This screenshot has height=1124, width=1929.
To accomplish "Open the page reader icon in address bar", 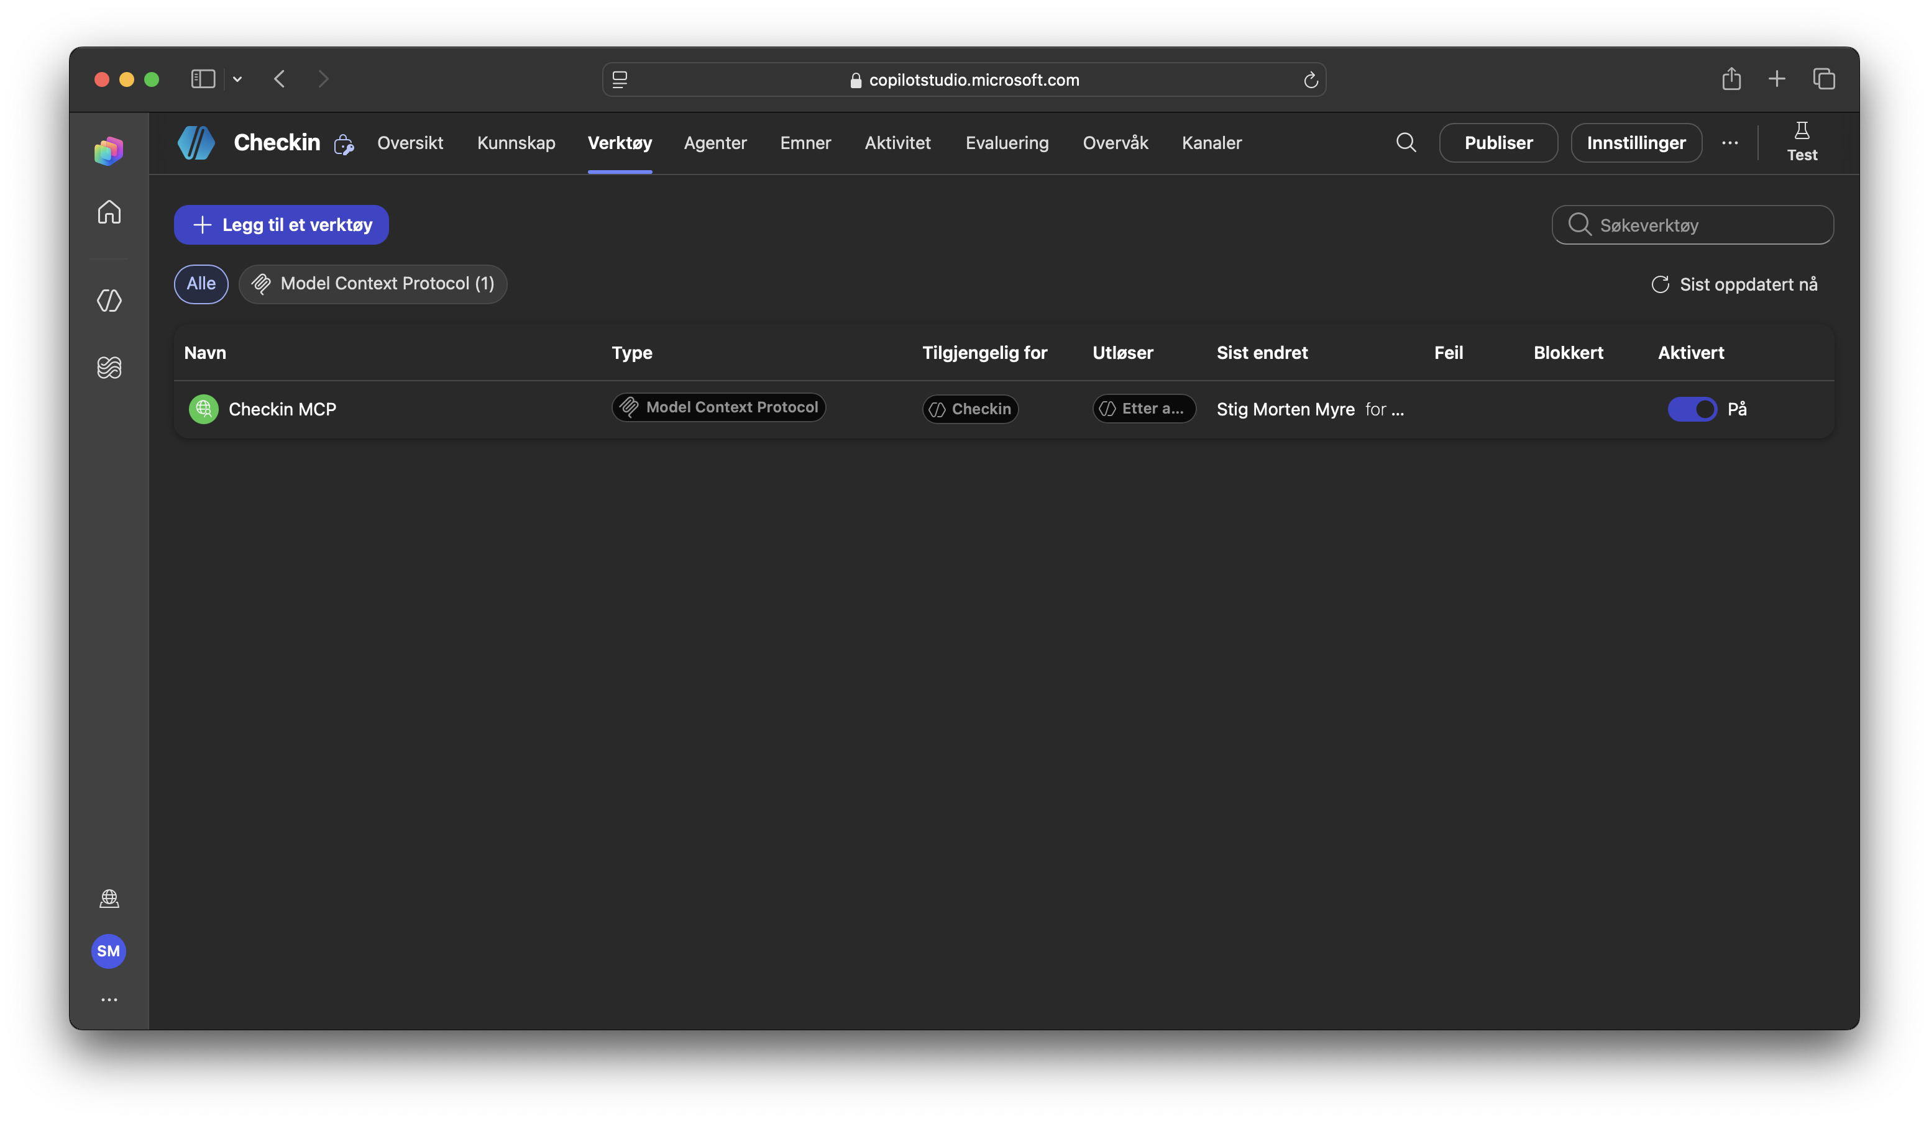I will click(620, 79).
